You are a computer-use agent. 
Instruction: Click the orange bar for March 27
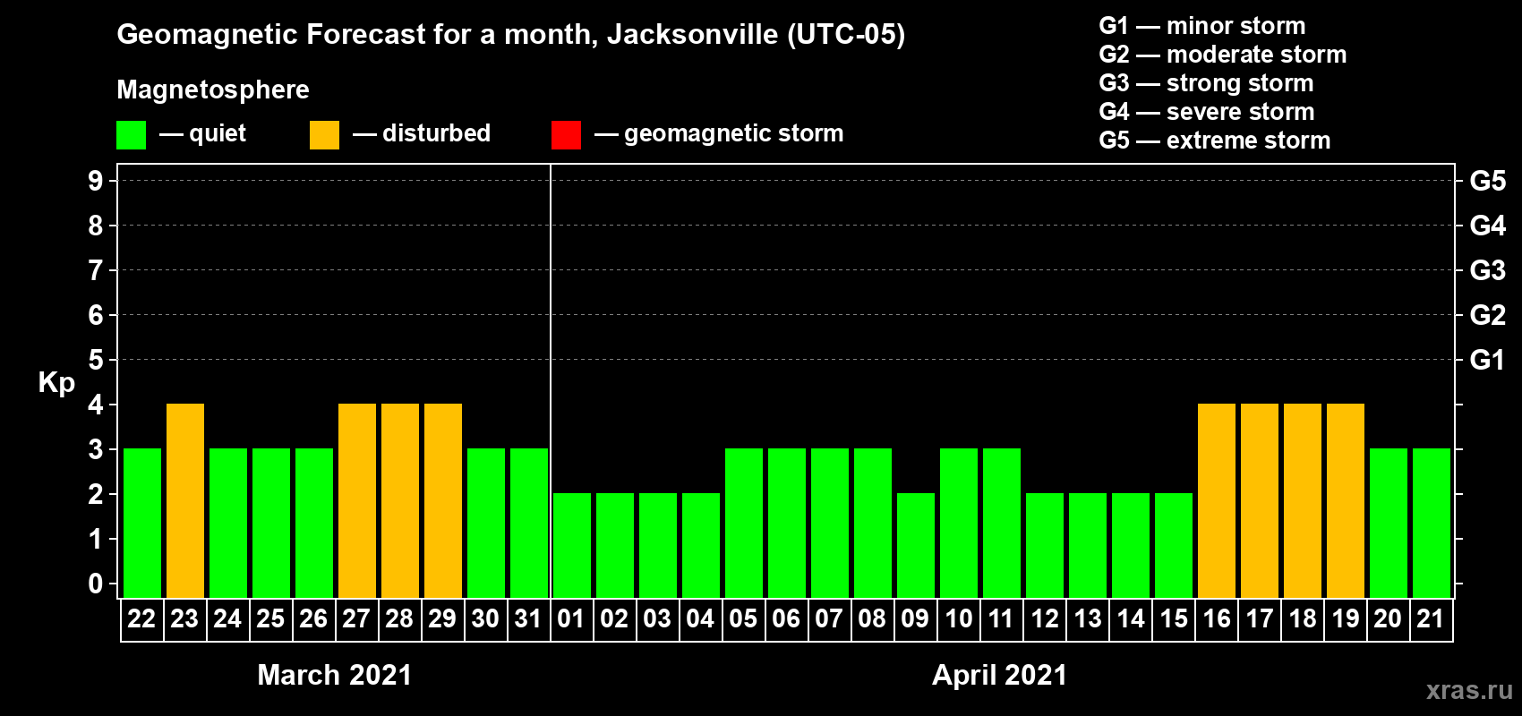tap(357, 500)
